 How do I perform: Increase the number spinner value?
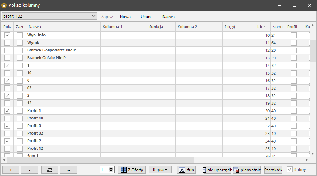point(111,168)
